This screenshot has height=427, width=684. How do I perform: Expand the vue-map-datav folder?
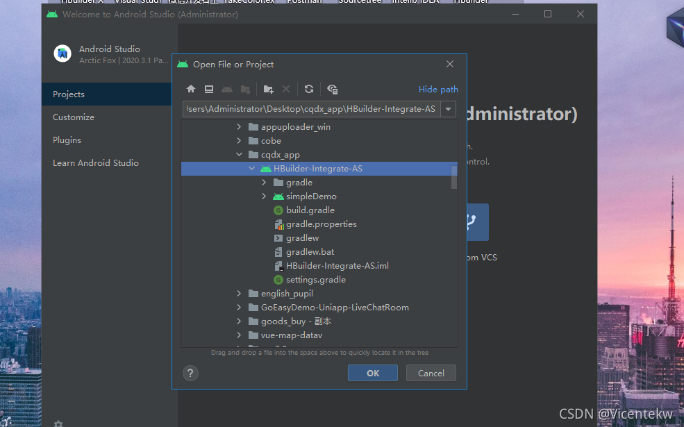tap(239, 335)
